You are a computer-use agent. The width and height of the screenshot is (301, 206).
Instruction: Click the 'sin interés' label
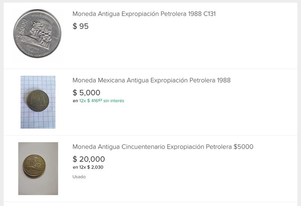(114, 101)
